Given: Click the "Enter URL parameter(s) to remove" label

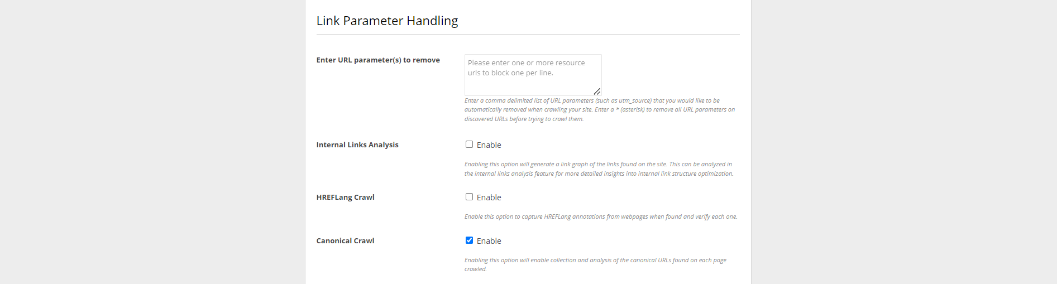Looking at the screenshot, I should pos(378,60).
